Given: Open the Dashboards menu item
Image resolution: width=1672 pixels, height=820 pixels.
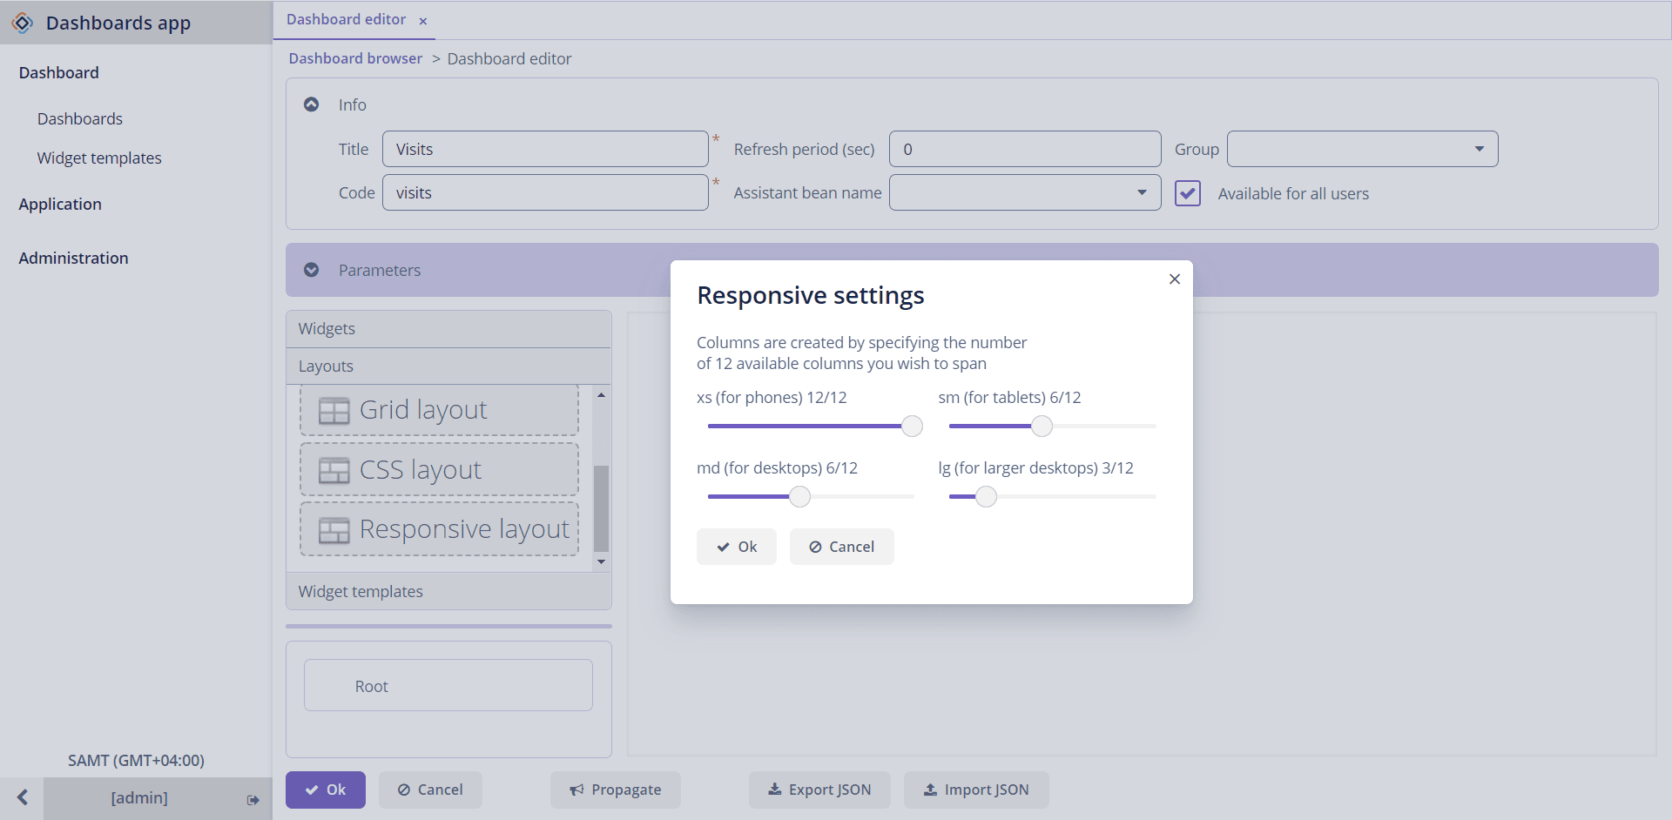Looking at the screenshot, I should pos(80,118).
